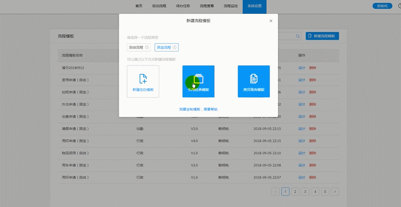Click help icon next to 自由流程
Image resolution: width=401 pixels, height=207 pixels.
click(x=147, y=48)
